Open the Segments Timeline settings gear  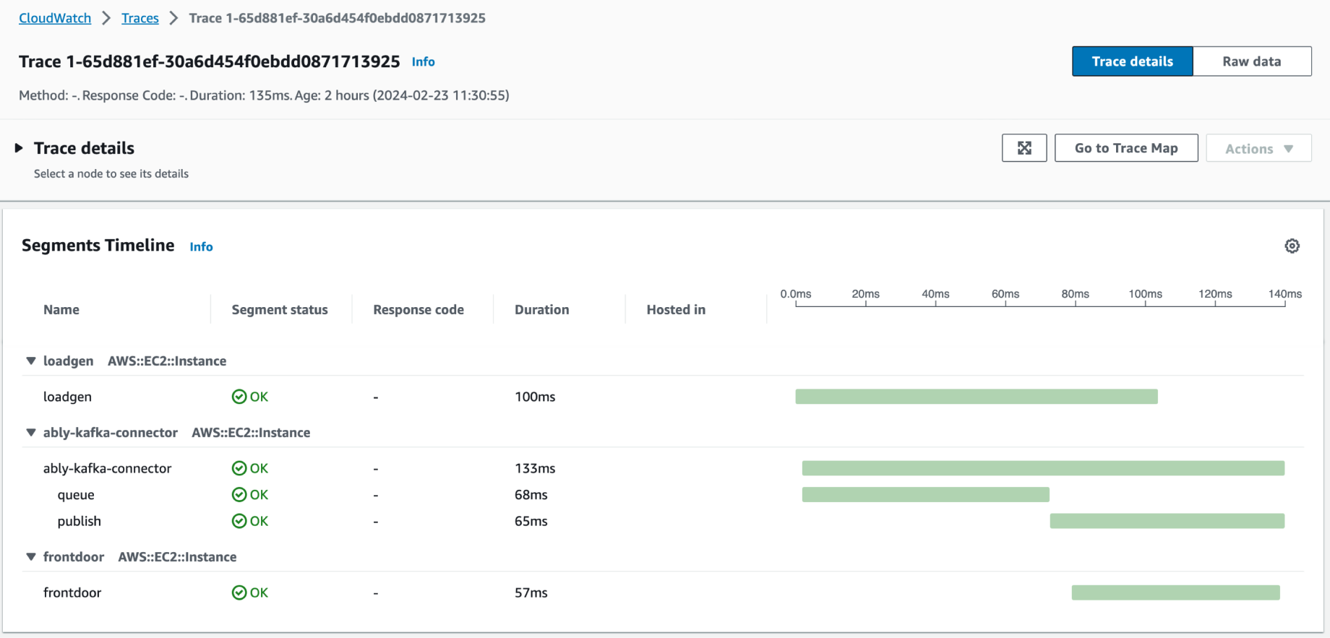click(x=1292, y=246)
